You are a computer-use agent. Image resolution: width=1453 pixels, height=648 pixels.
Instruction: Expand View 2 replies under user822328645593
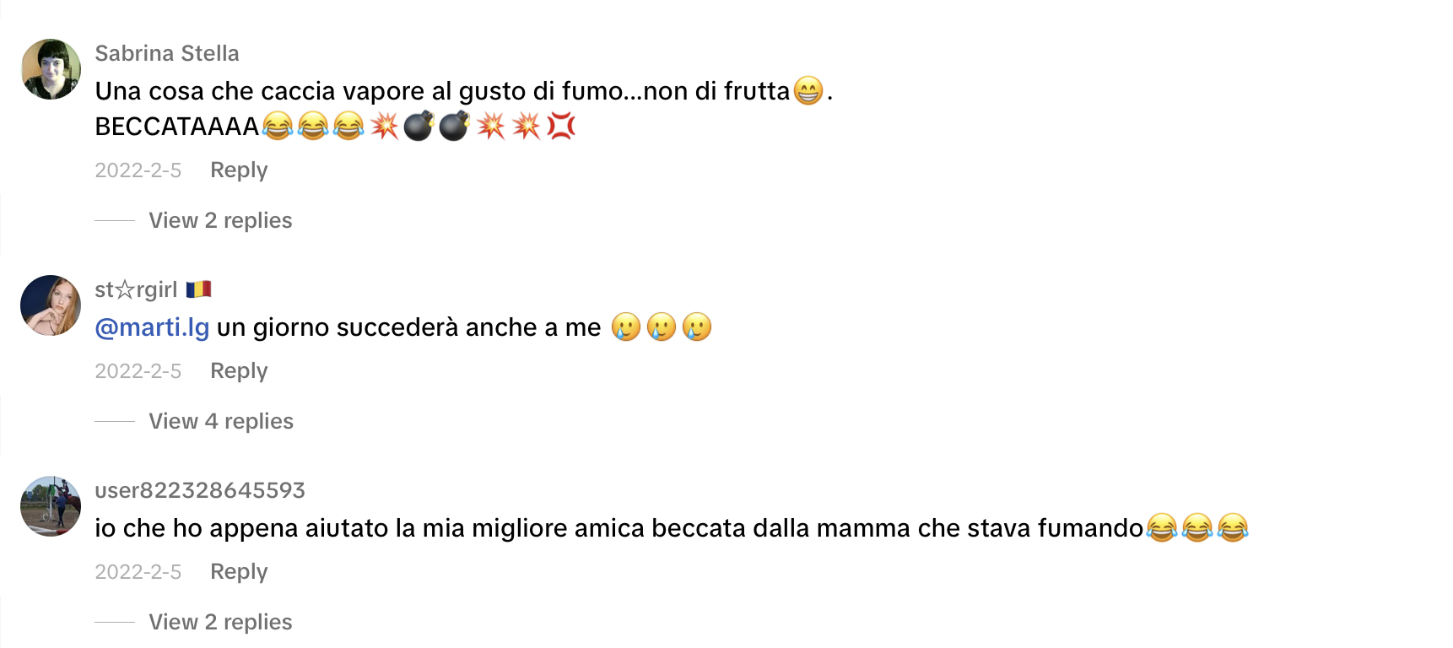220,622
